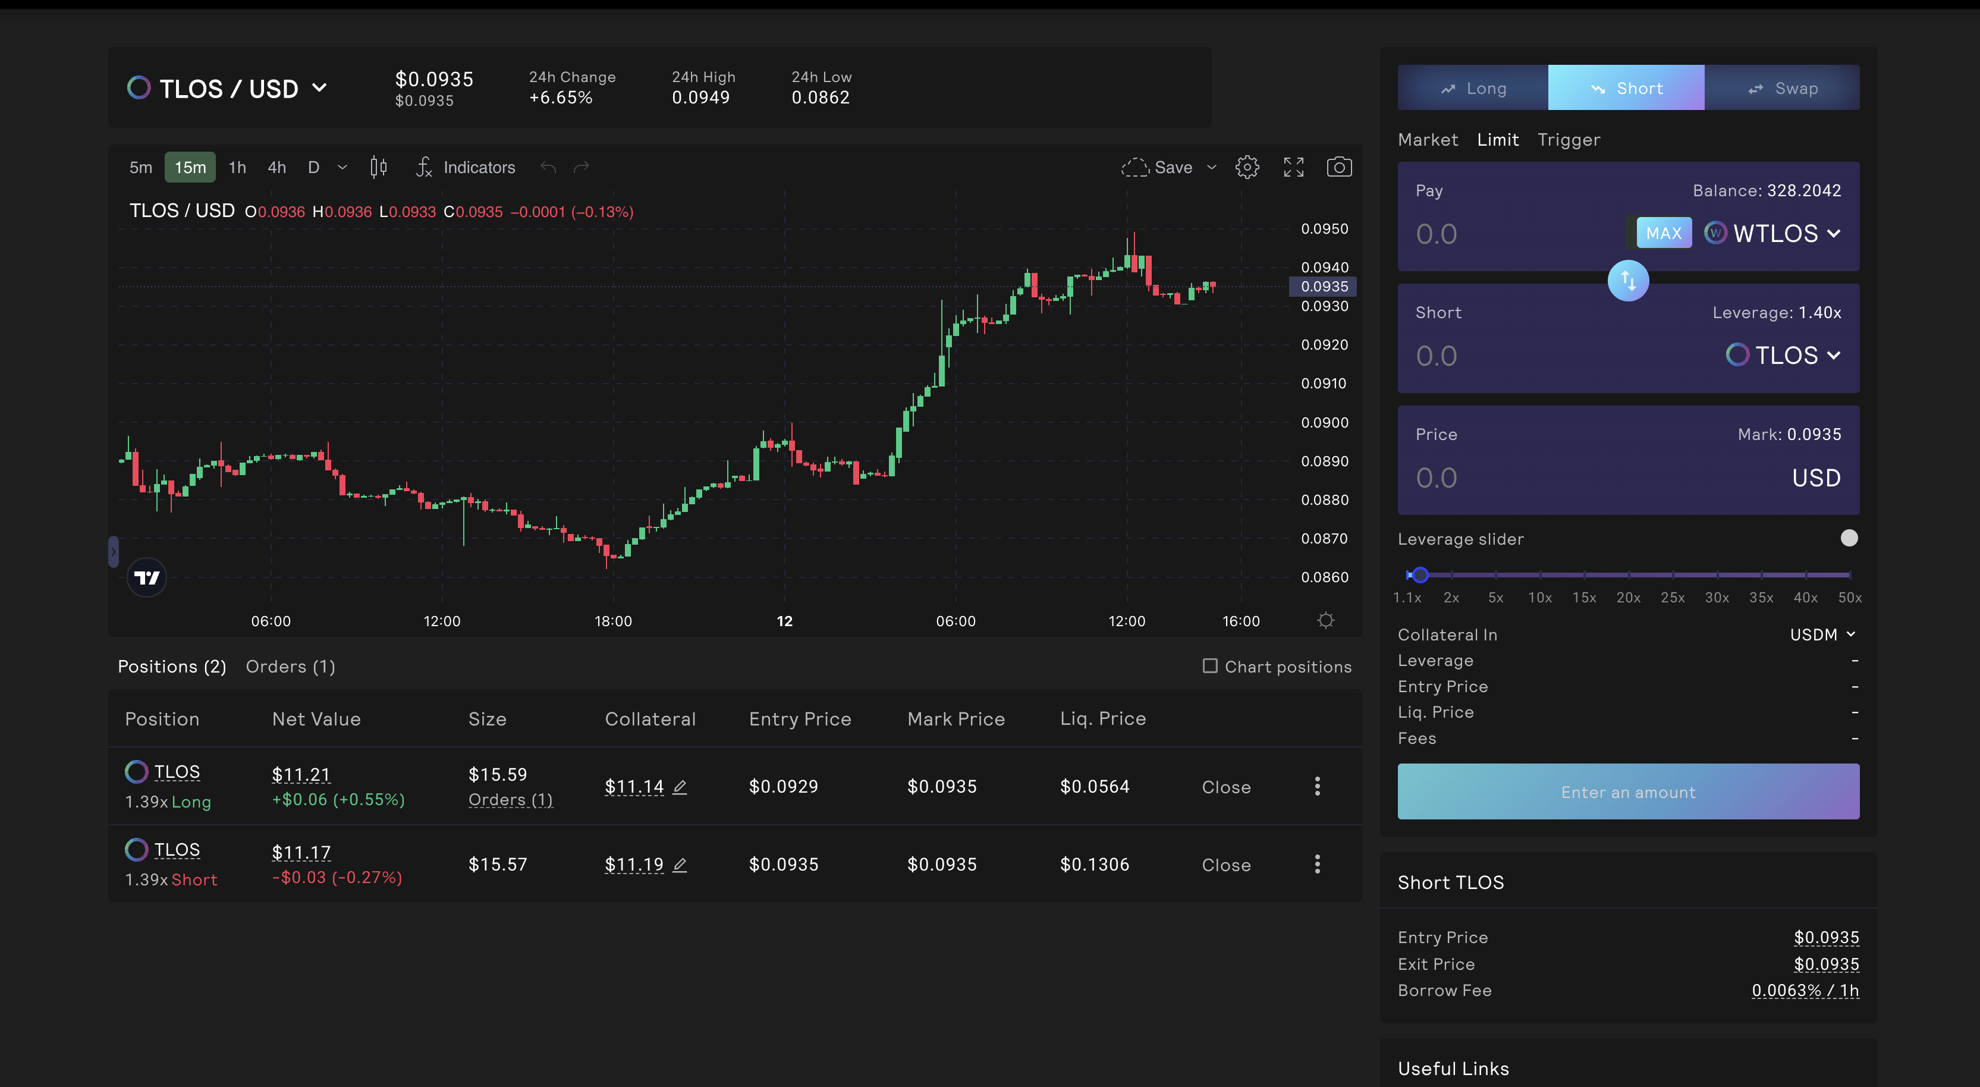Click the Mark: 0.0935 price label

click(1789, 434)
